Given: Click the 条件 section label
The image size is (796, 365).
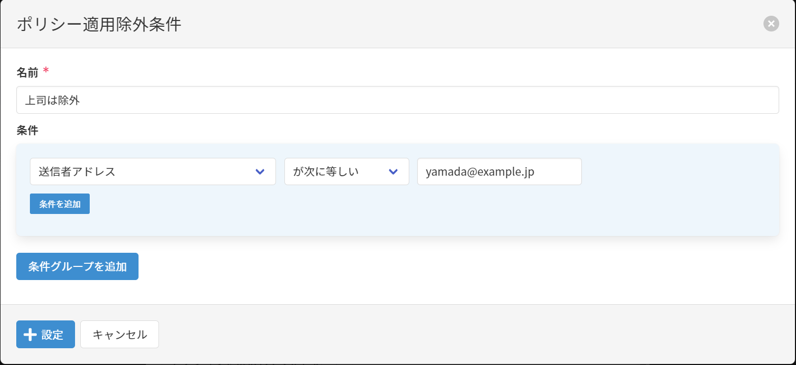Looking at the screenshot, I should click(27, 131).
